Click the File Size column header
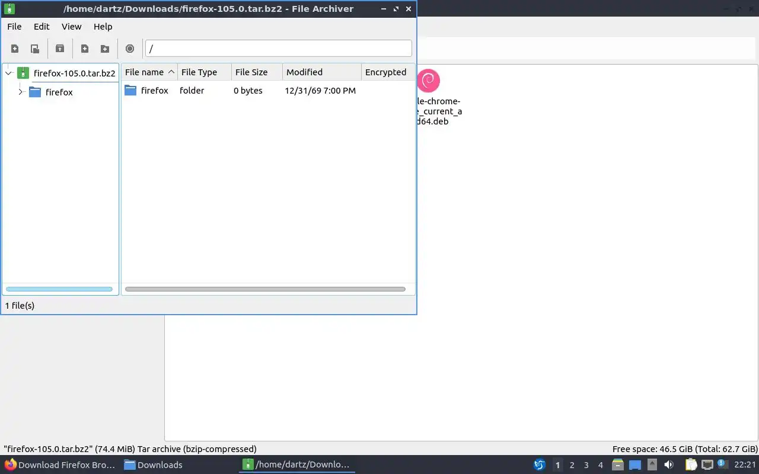The width and height of the screenshot is (759, 474). point(257,72)
